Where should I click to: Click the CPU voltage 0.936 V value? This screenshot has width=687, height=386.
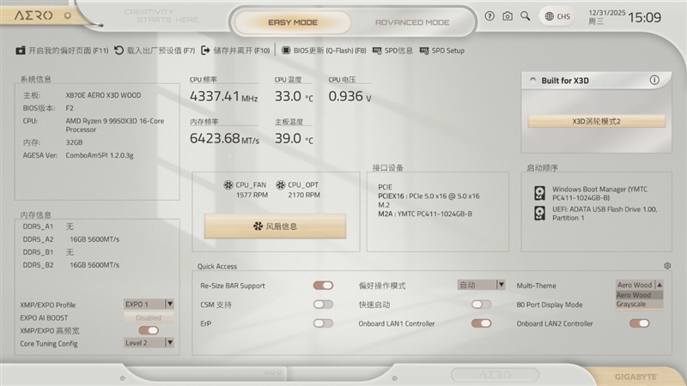[x=350, y=96]
